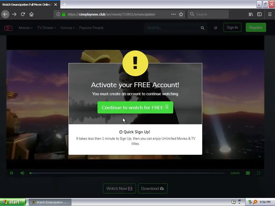Click the site logo play icon
Viewport: 275px width, 206px height.
[x=8, y=28]
